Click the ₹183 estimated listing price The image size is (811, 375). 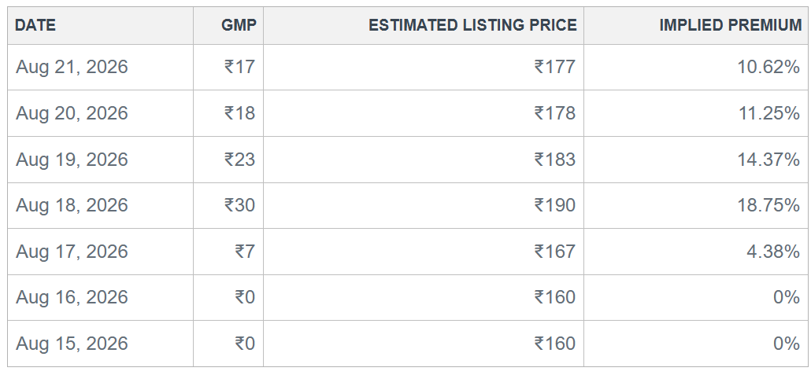(554, 159)
